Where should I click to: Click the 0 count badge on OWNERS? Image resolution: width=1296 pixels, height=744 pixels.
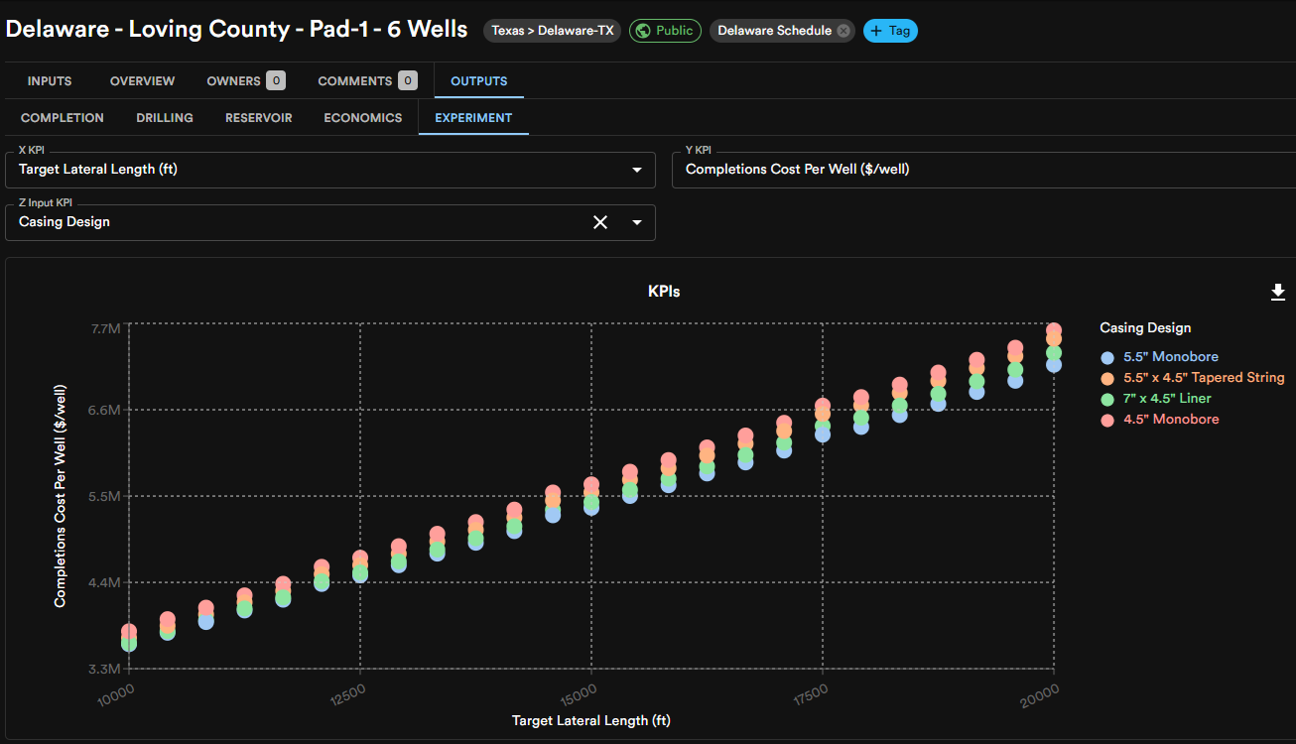pyautogui.click(x=275, y=80)
